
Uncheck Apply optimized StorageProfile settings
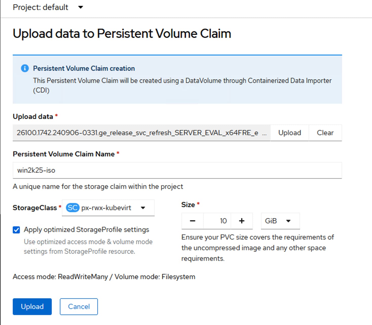16,230
